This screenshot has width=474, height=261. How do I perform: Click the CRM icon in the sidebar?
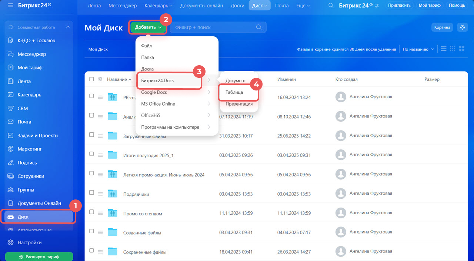(11, 108)
